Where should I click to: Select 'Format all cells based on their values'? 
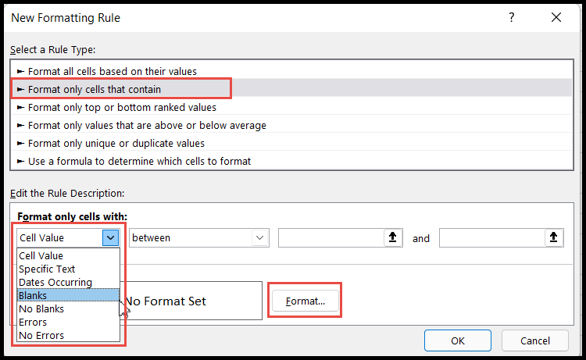[x=112, y=71]
